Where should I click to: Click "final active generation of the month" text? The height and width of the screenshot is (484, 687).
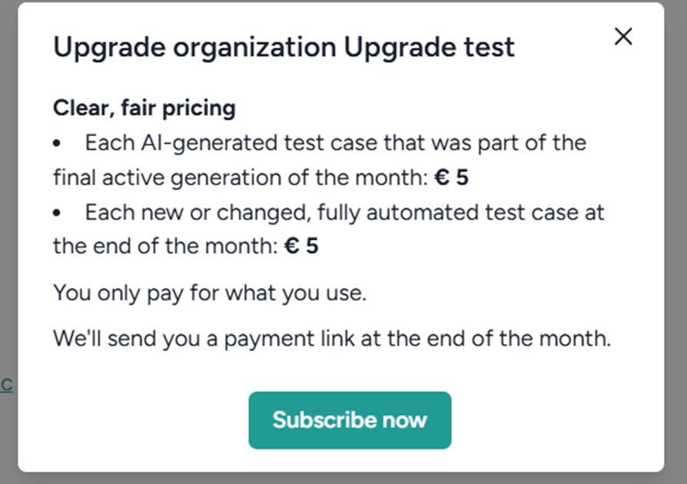[x=236, y=178]
